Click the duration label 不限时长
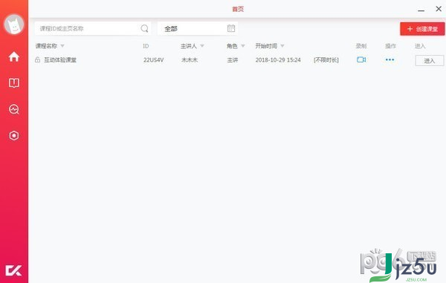 [x=326, y=60]
